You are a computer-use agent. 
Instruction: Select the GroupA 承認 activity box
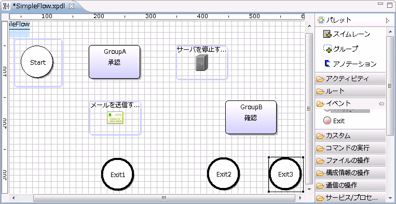(114, 62)
